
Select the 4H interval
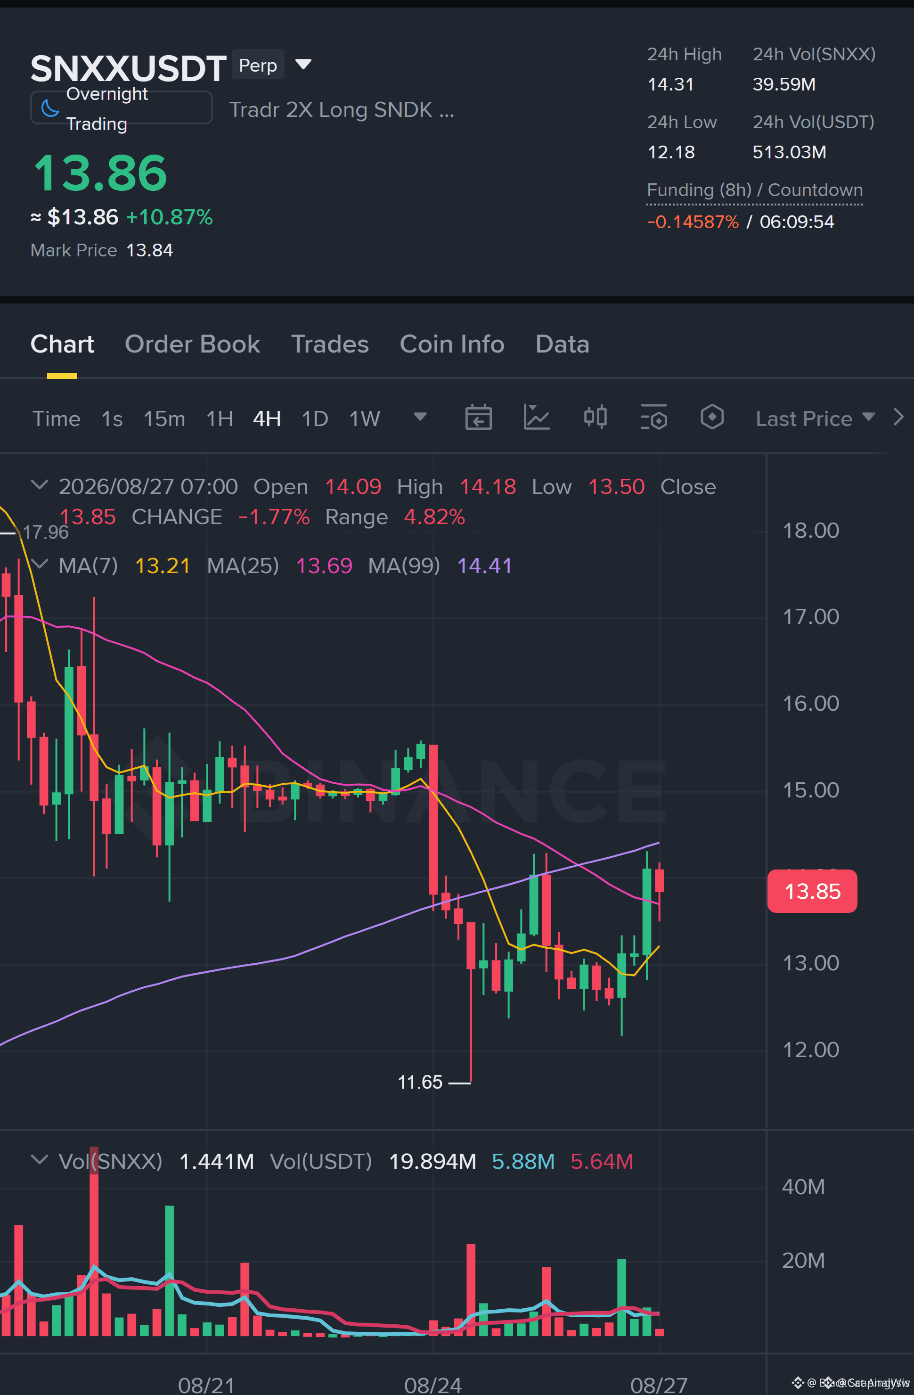tap(267, 418)
